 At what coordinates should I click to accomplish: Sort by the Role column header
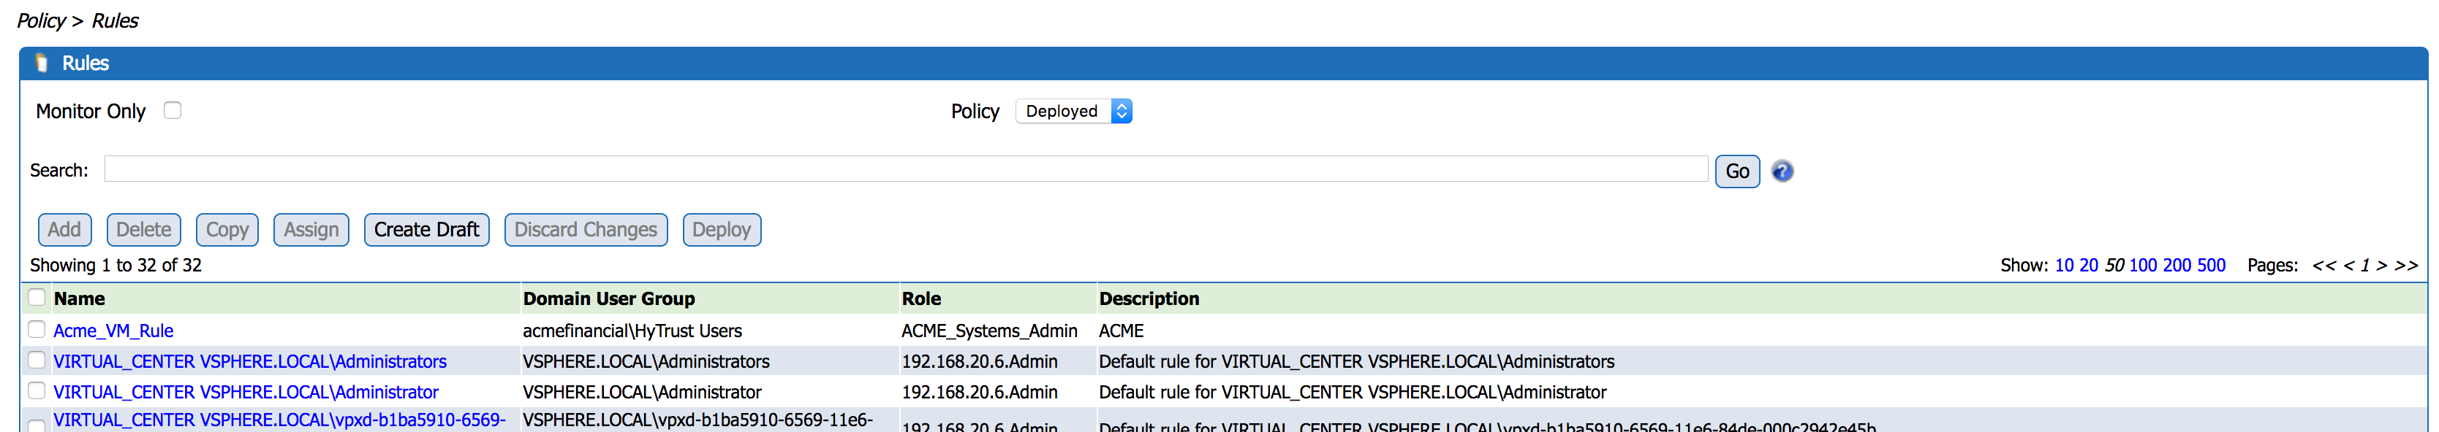[x=920, y=298]
